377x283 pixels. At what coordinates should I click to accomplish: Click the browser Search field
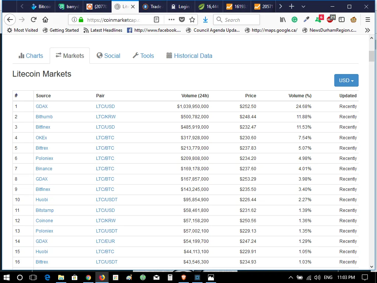pyautogui.click(x=237, y=20)
